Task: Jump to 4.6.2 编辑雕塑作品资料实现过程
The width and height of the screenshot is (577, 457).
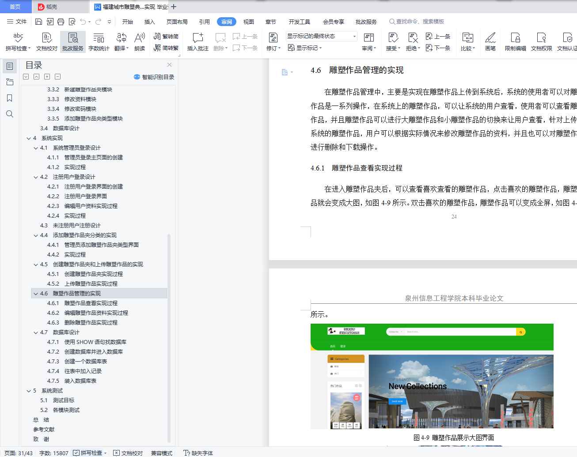Action: 87,313
